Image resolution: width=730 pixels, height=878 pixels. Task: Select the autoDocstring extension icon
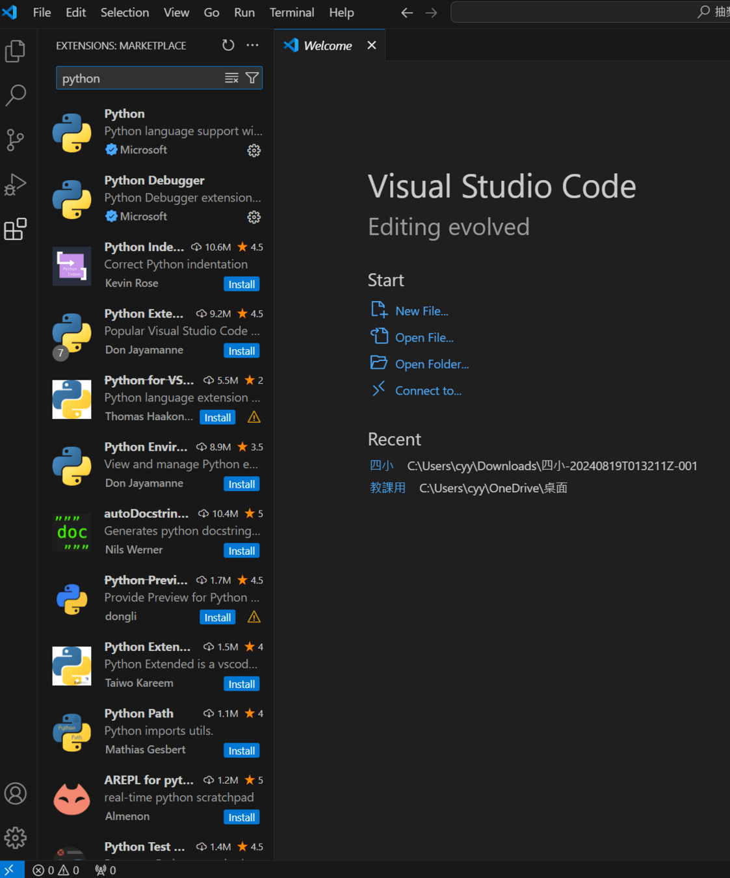pyautogui.click(x=72, y=533)
